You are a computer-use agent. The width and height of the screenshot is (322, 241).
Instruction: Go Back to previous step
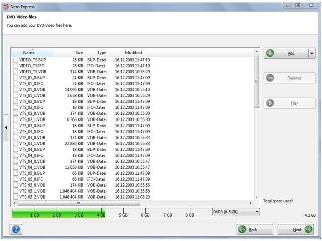click(255, 230)
